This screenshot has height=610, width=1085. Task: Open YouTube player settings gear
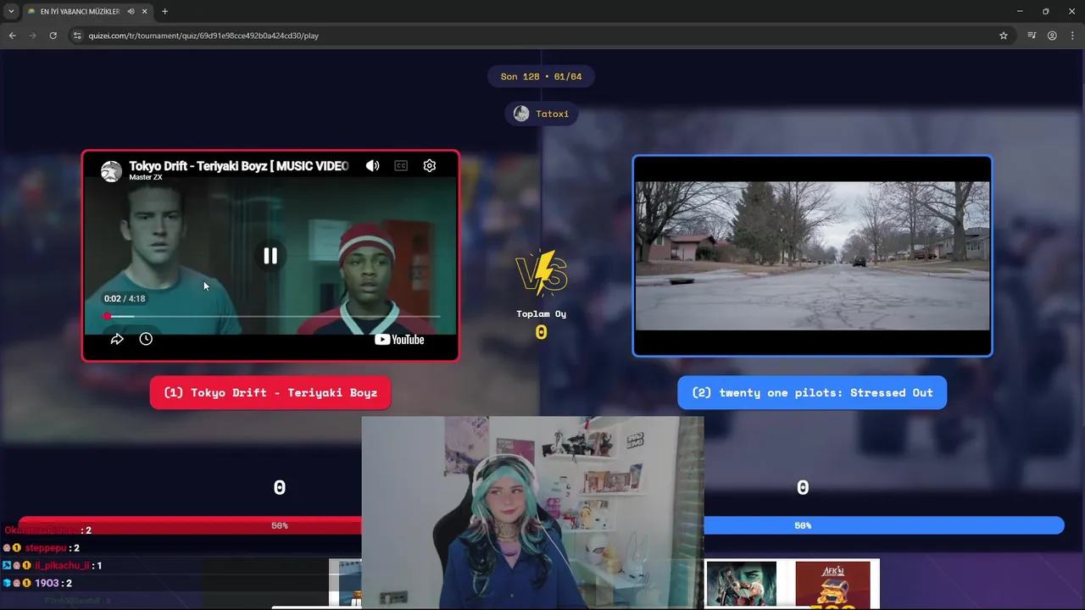[x=430, y=166]
